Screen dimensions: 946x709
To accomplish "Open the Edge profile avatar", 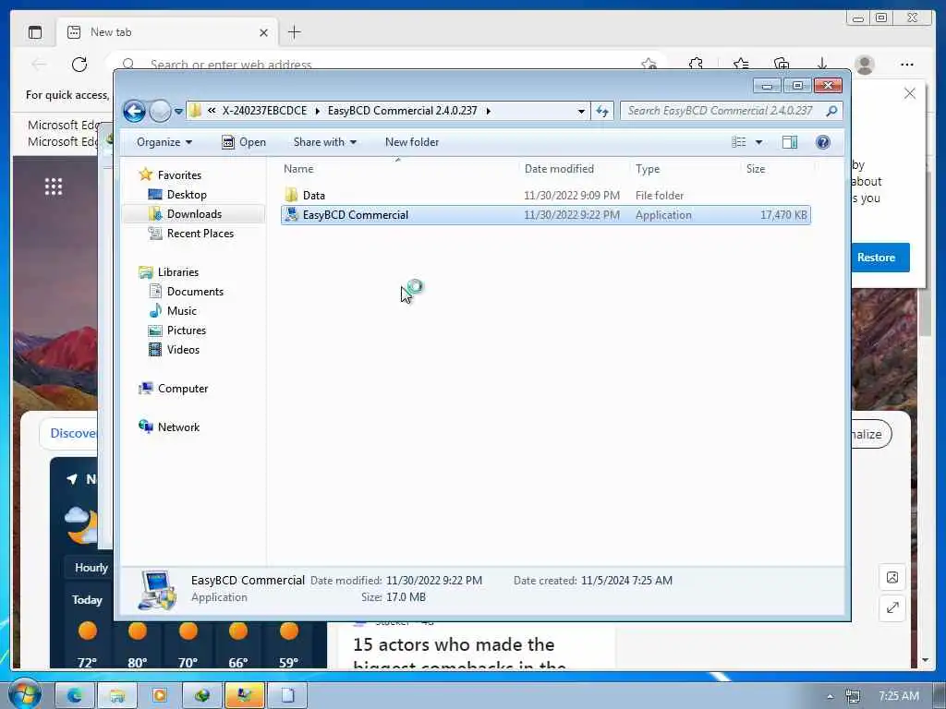I will click(865, 65).
